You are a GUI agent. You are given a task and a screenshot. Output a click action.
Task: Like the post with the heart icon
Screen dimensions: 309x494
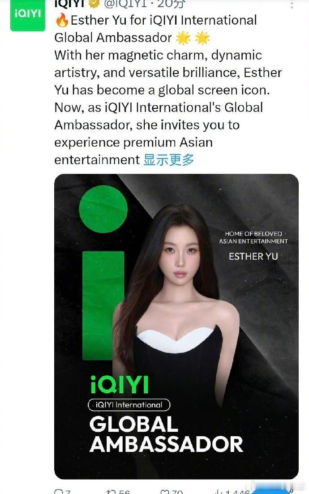(165, 492)
